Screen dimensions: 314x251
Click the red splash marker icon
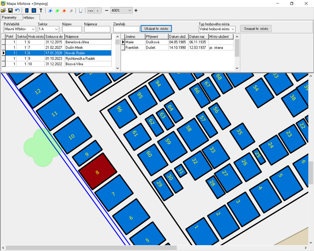pyautogui.click(x=64, y=10)
